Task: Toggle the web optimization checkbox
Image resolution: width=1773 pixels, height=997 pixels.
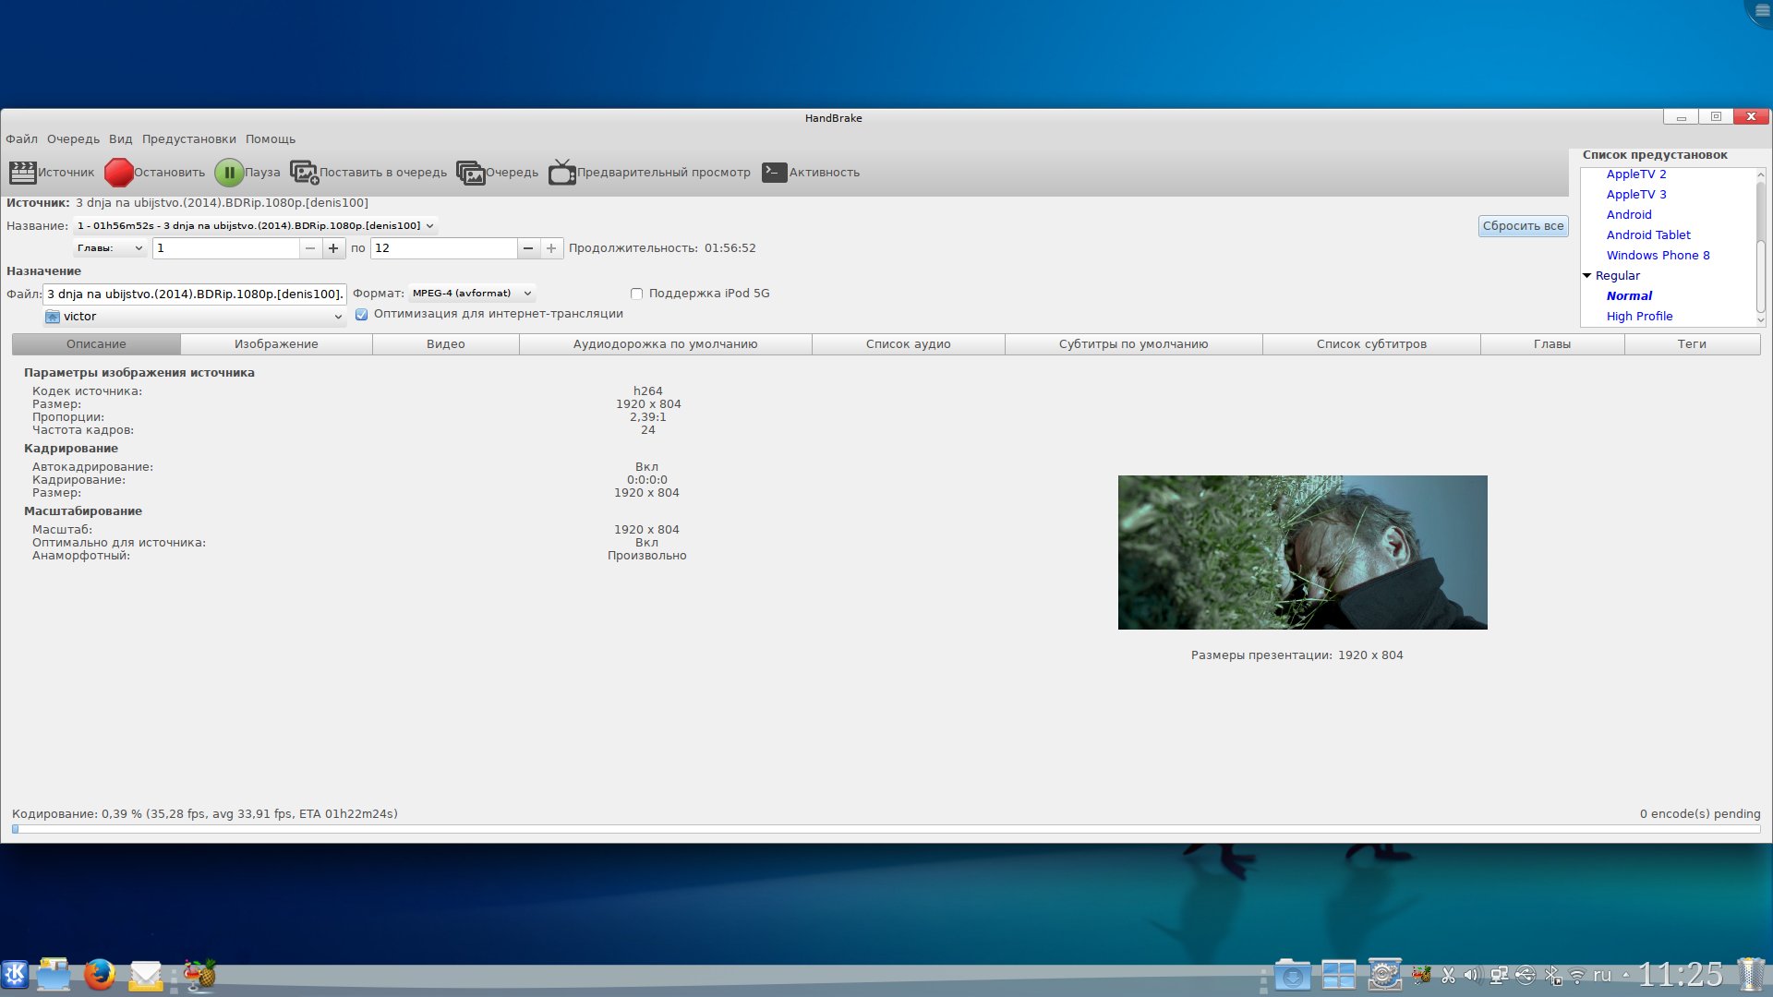Action: coord(362,315)
